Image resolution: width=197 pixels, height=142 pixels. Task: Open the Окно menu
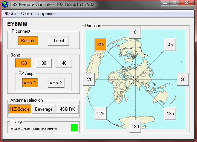(x=26, y=14)
